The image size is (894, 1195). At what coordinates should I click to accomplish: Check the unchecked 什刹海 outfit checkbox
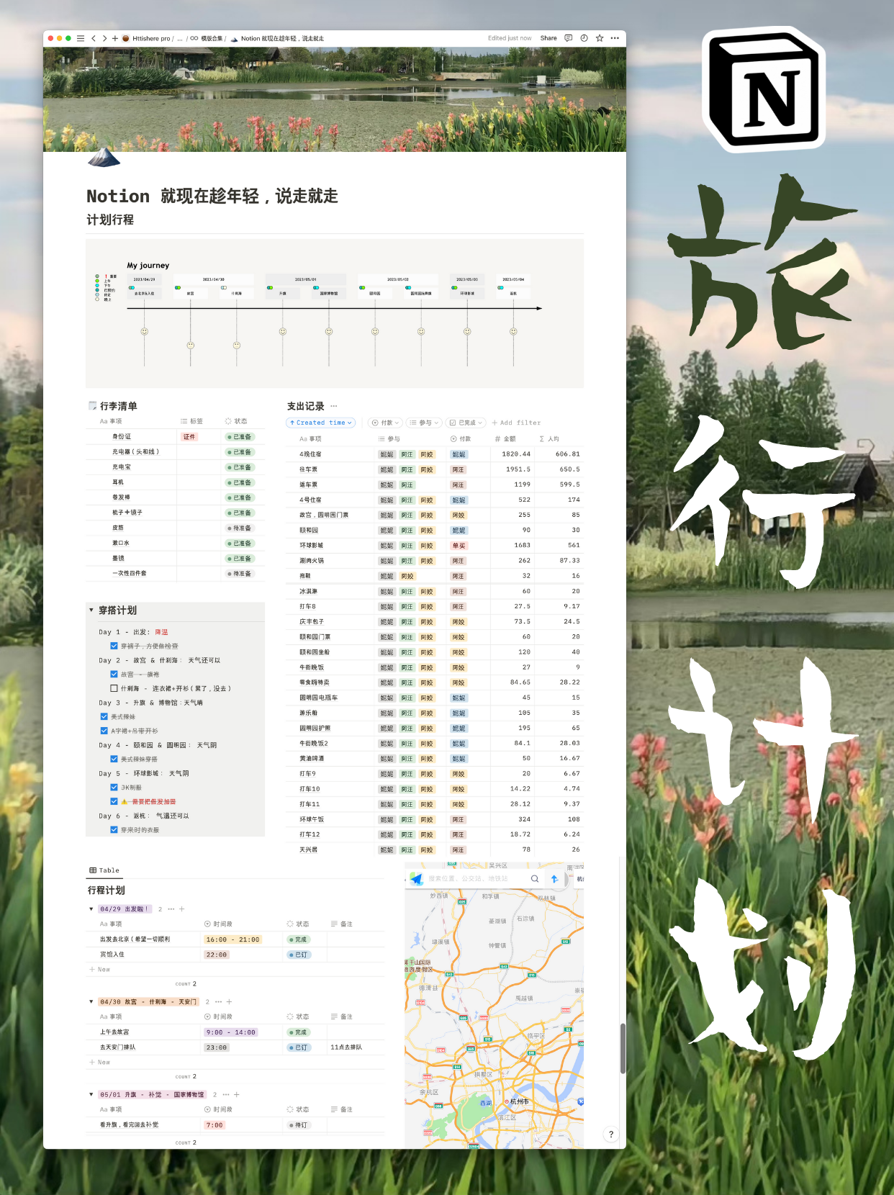coord(114,688)
